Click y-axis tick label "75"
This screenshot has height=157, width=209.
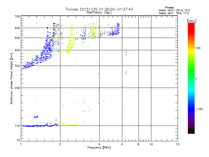pos(18,140)
